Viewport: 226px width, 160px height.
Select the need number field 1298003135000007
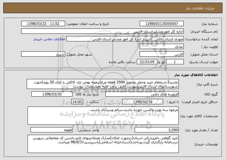click(x=162, y=23)
